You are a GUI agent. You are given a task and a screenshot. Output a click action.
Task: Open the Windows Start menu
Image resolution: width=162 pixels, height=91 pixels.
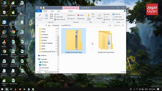(2, 89)
